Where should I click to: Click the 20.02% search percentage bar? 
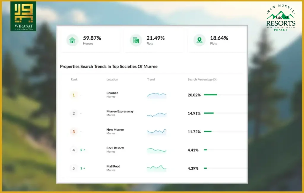click(210, 95)
